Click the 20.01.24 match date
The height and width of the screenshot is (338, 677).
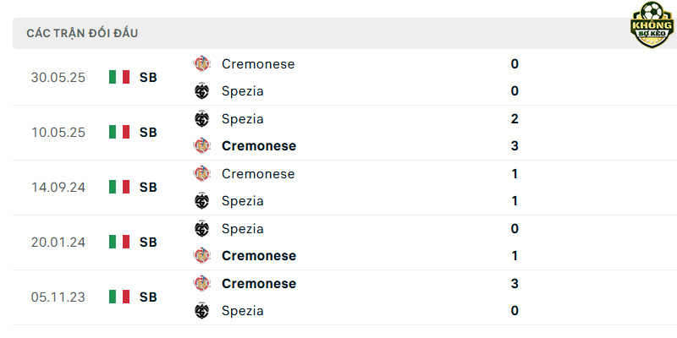coord(58,243)
